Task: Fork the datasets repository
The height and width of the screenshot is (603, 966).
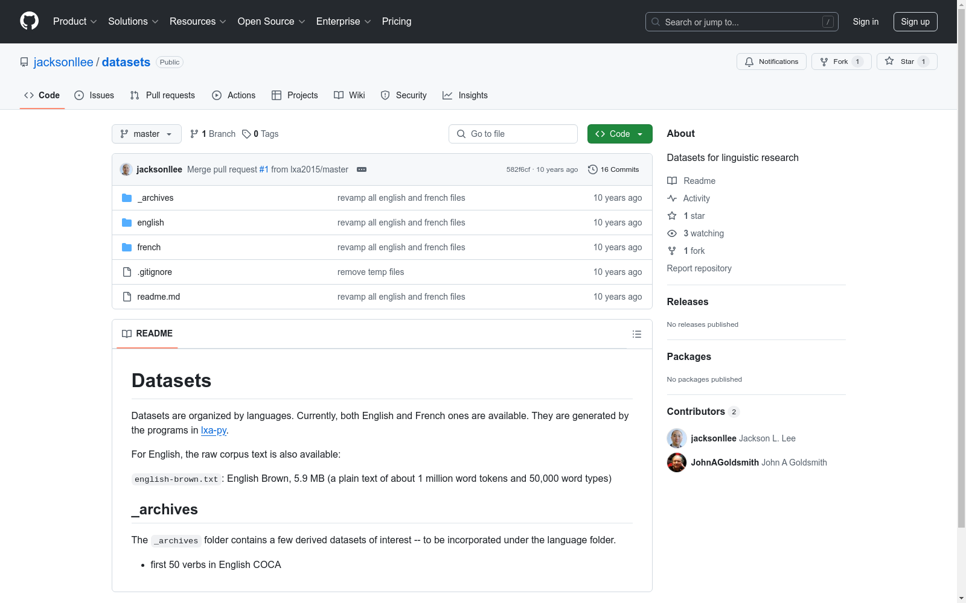Action: [x=842, y=62]
